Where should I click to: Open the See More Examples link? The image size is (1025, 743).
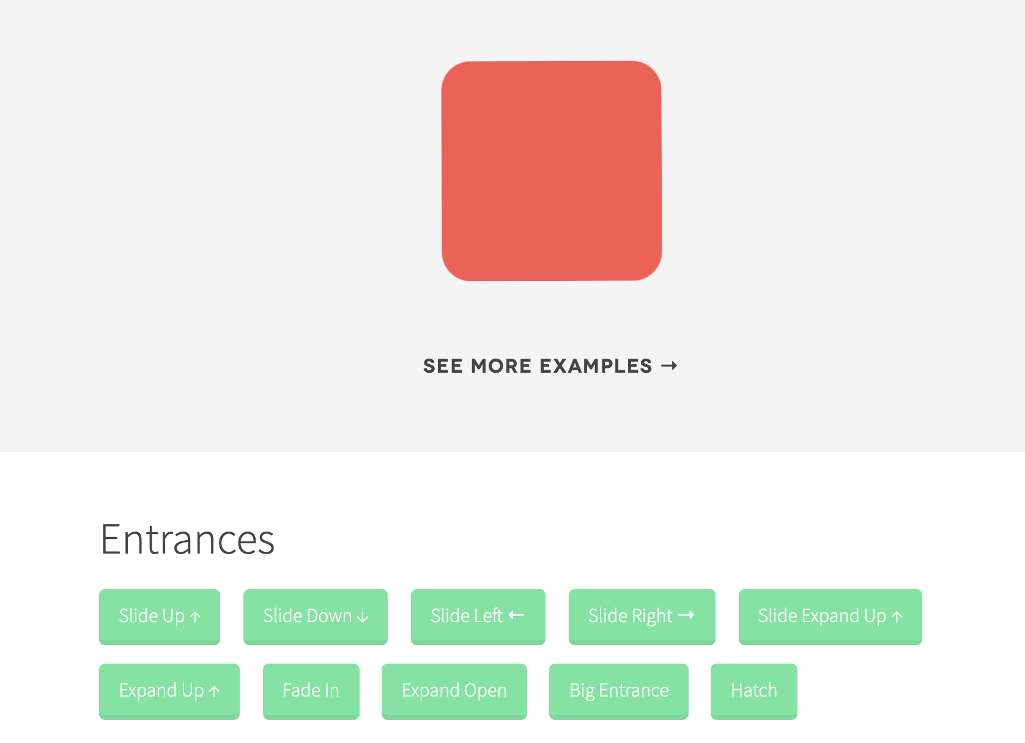point(550,366)
